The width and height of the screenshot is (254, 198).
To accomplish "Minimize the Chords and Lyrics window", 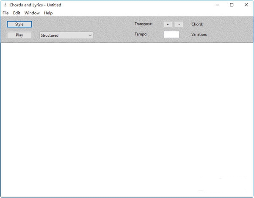I will pos(217,5).
